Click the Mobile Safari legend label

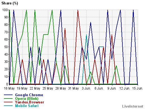click(x=27, y=106)
